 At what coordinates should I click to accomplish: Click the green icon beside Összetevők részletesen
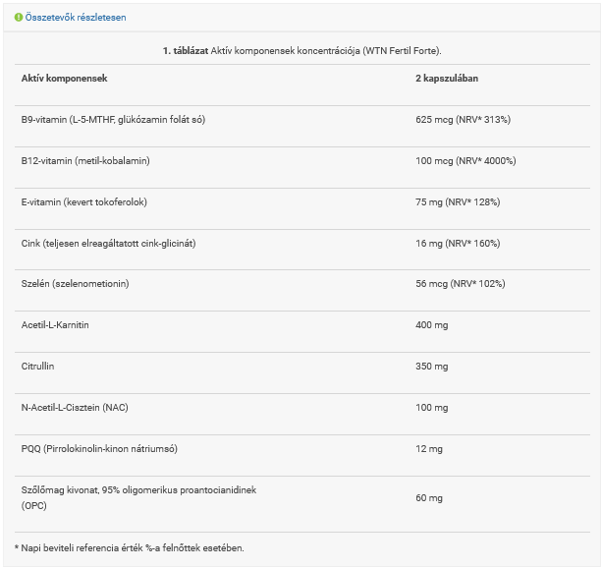pos(19,18)
